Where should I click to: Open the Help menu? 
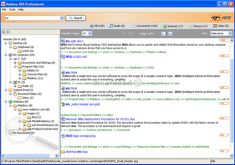[x=21, y=10]
